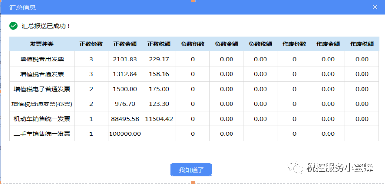Click the tax value 175.00
Screen dimensions: 385x184
click(159, 89)
